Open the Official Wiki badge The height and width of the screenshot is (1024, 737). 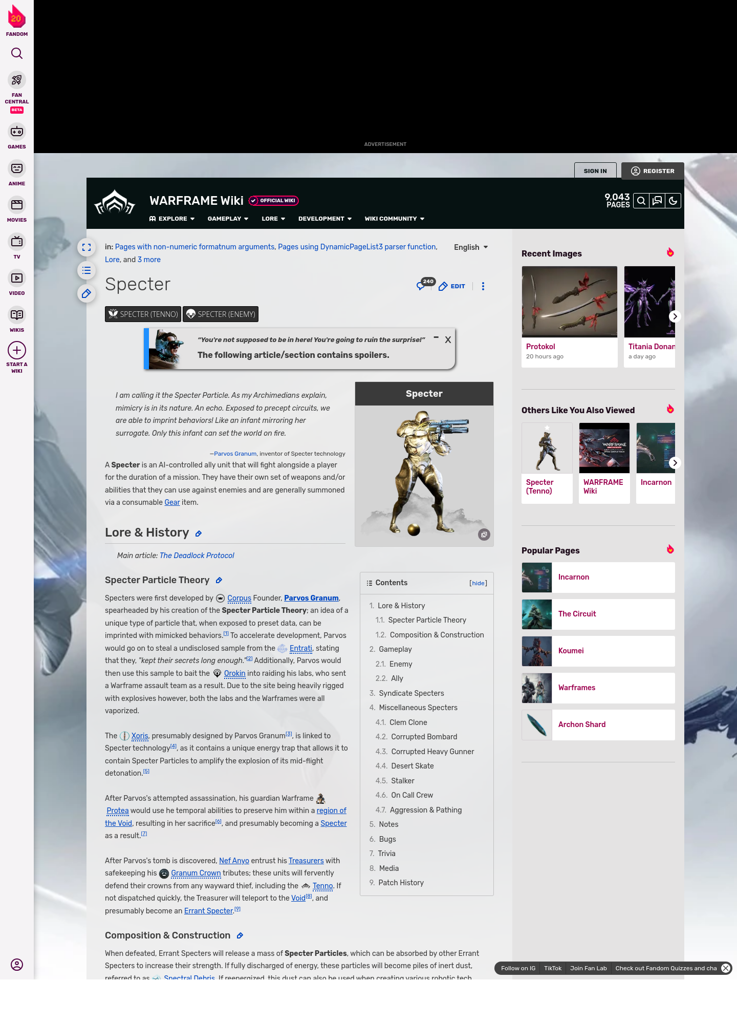[x=273, y=201]
